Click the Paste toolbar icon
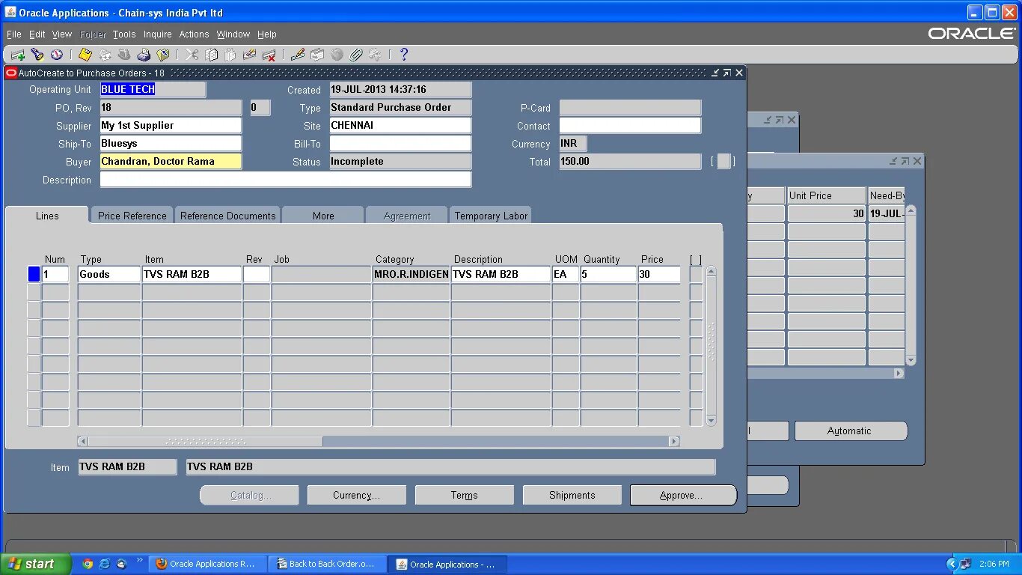Screen dimensions: 1022x575 [230, 55]
